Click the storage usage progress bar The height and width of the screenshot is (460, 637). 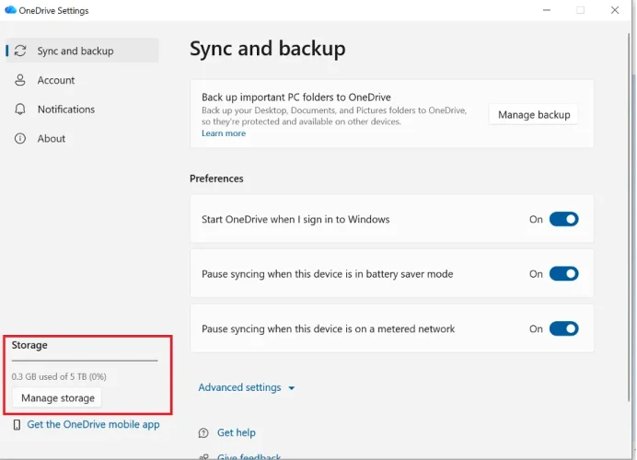click(x=85, y=360)
